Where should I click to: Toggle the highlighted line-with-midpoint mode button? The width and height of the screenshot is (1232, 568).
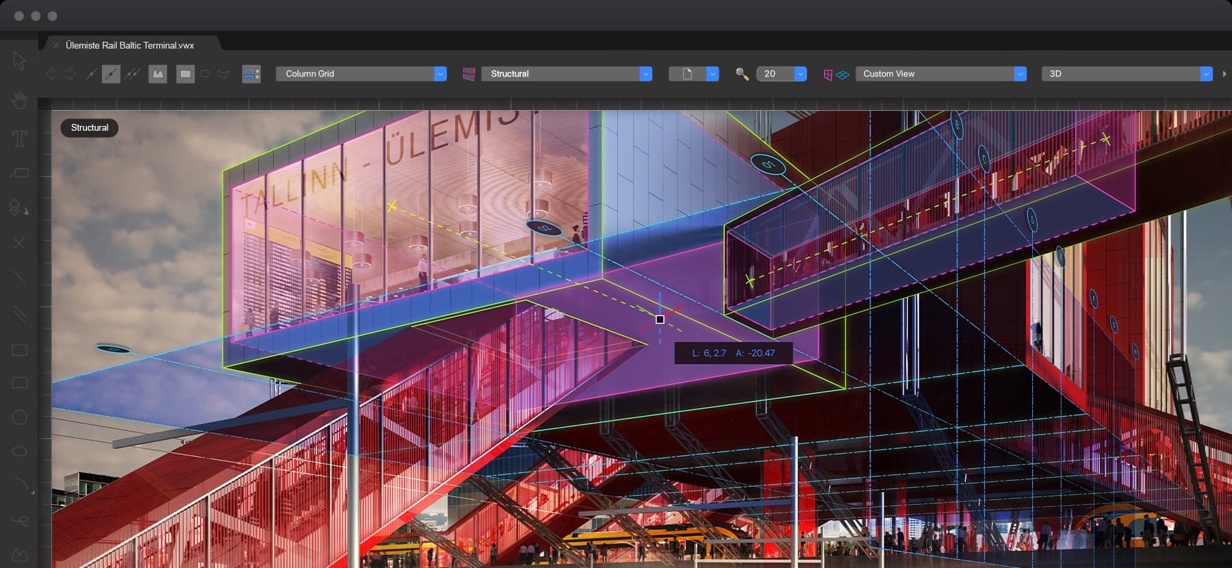click(x=111, y=74)
